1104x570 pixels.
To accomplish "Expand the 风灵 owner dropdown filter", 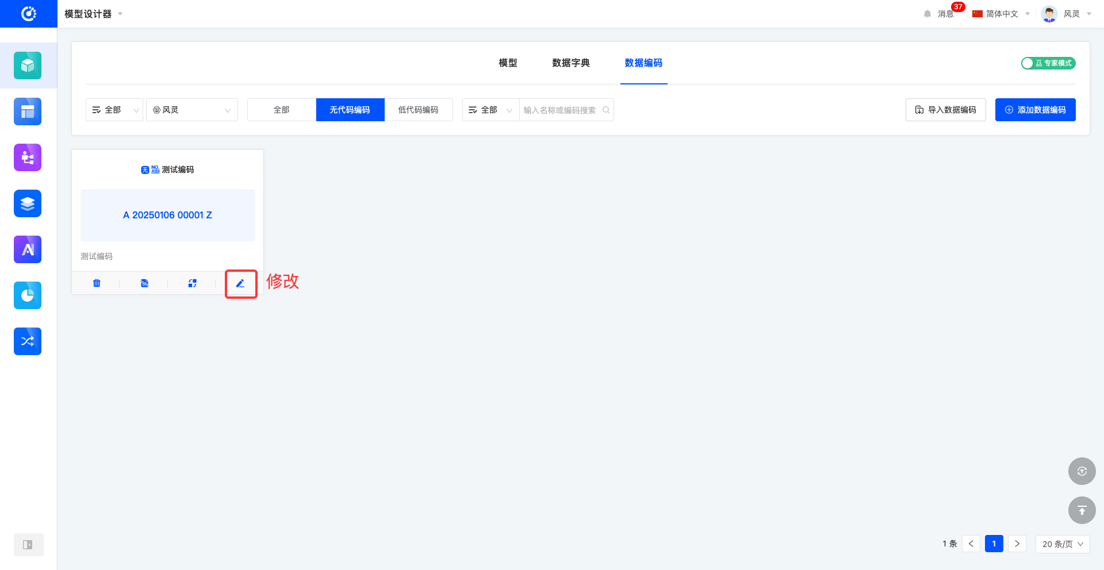I will pyautogui.click(x=191, y=110).
